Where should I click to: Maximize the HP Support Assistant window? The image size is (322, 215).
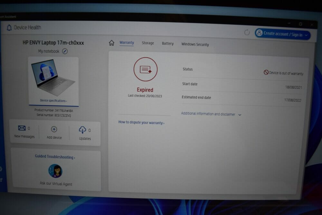[x=300, y=24]
